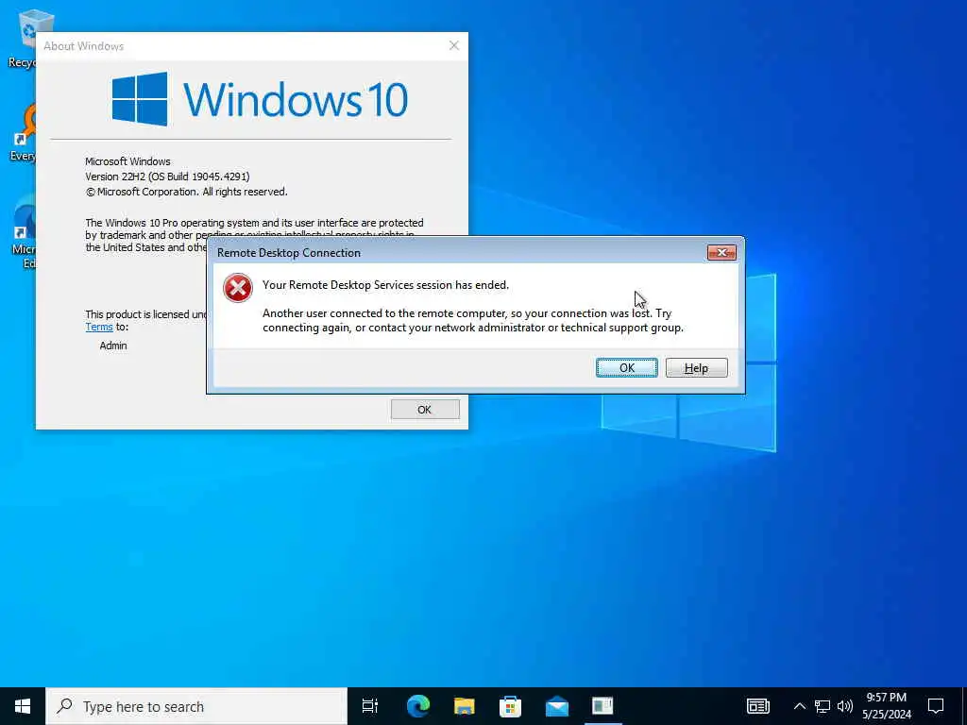Open network status tray icon
Viewport: 967px width, 725px height.
point(823,706)
